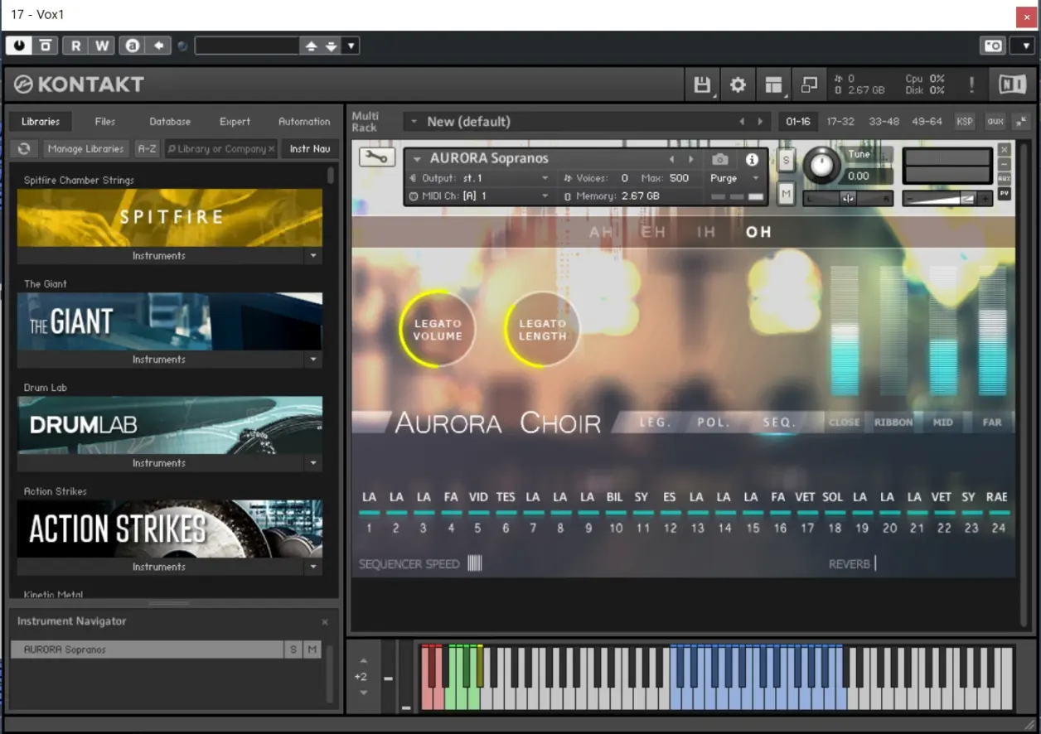Expand Drum Lab Instruments dropdown
The height and width of the screenshot is (734, 1041).
313,463
